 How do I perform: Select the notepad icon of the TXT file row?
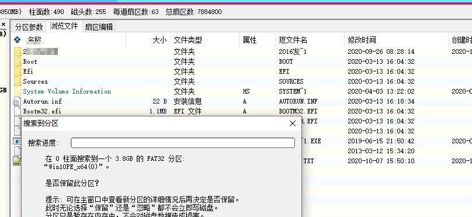coord(17,161)
